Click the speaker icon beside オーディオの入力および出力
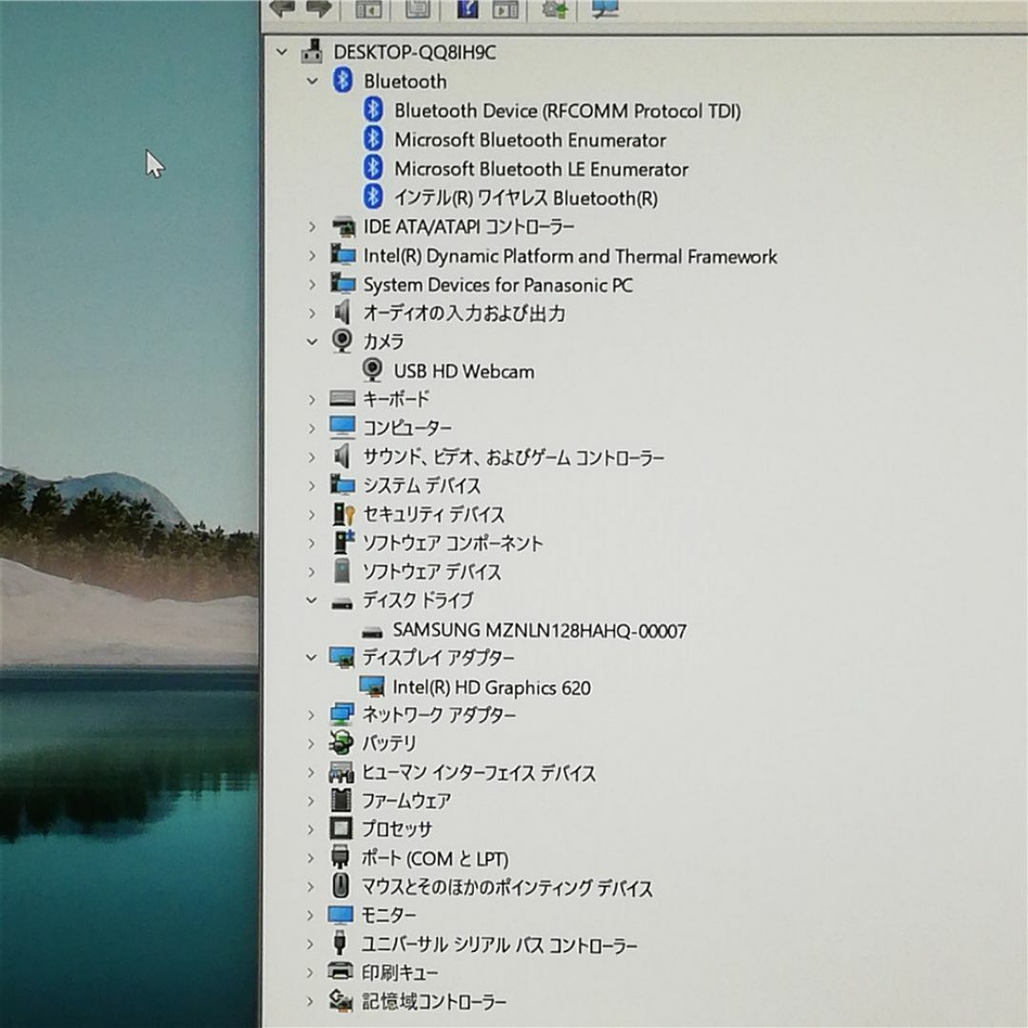The height and width of the screenshot is (1028, 1028). [x=343, y=312]
